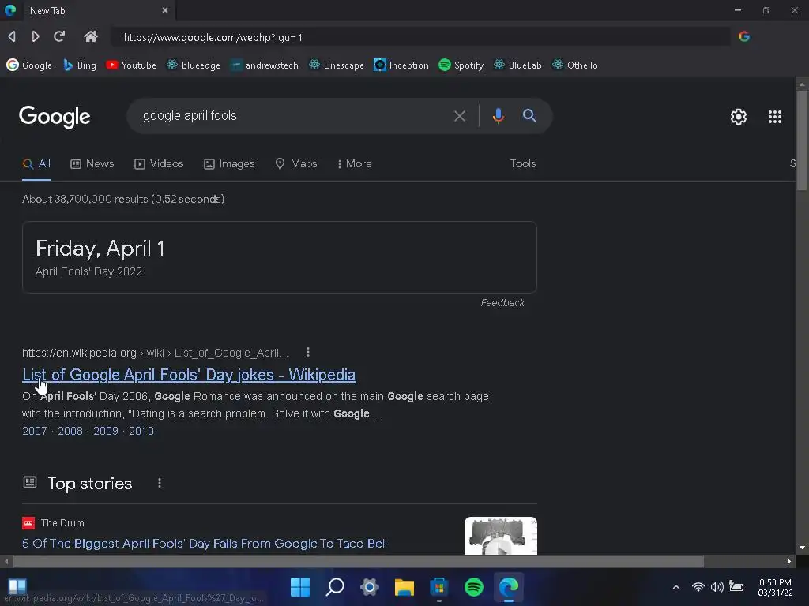Go forward with the forward arrow
Screen dimensions: 809x606
coord(35,36)
